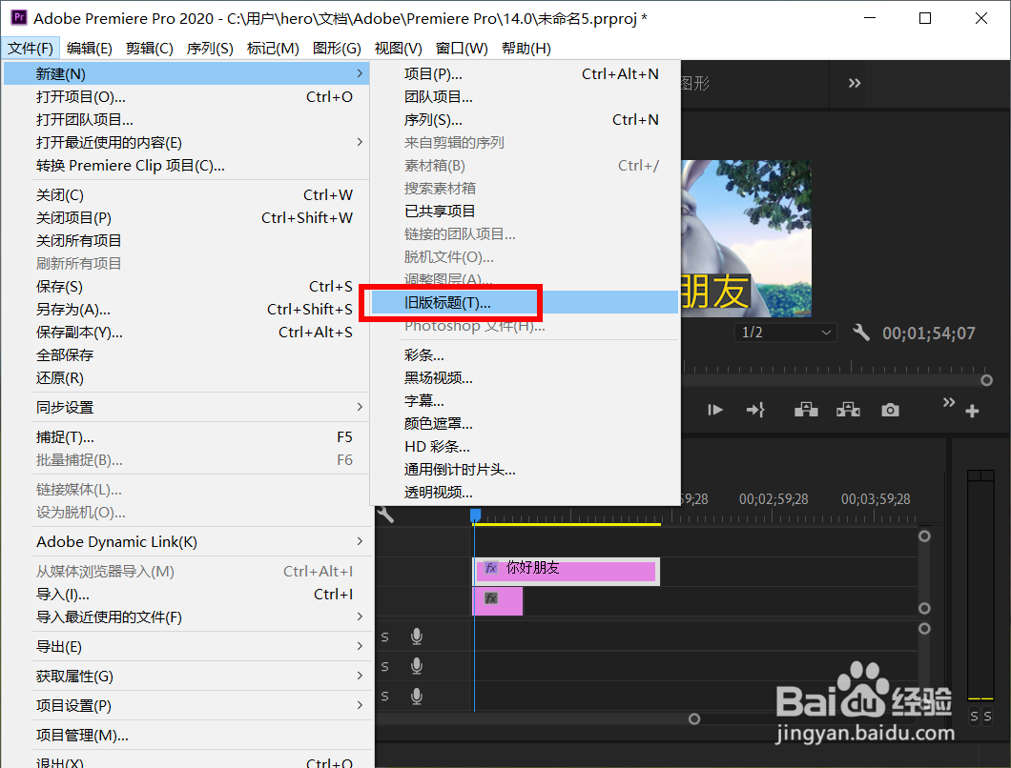Expand Adobe Dynamic Link(K) submenu

coord(360,542)
